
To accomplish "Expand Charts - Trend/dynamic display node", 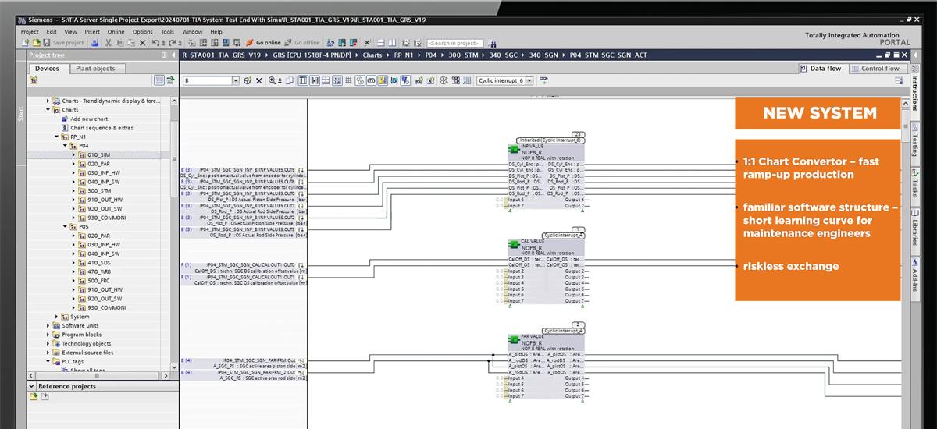I will (48, 101).
